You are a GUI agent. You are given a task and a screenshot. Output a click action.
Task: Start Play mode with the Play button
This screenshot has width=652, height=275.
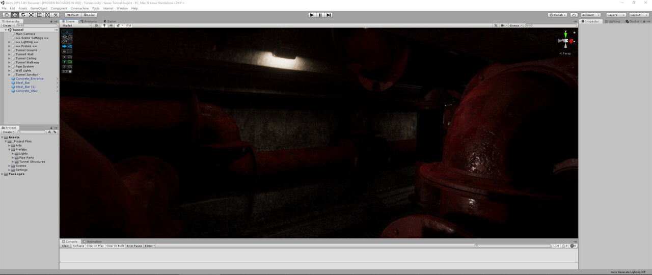point(312,15)
